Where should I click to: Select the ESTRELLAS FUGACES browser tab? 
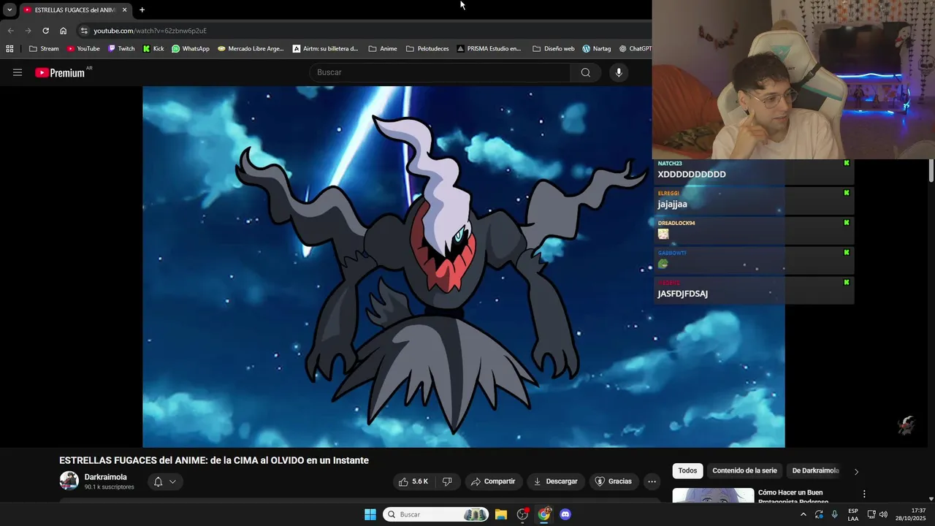point(75,9)
